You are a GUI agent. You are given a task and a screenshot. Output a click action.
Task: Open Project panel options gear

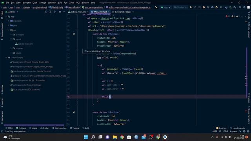[60, 12]
